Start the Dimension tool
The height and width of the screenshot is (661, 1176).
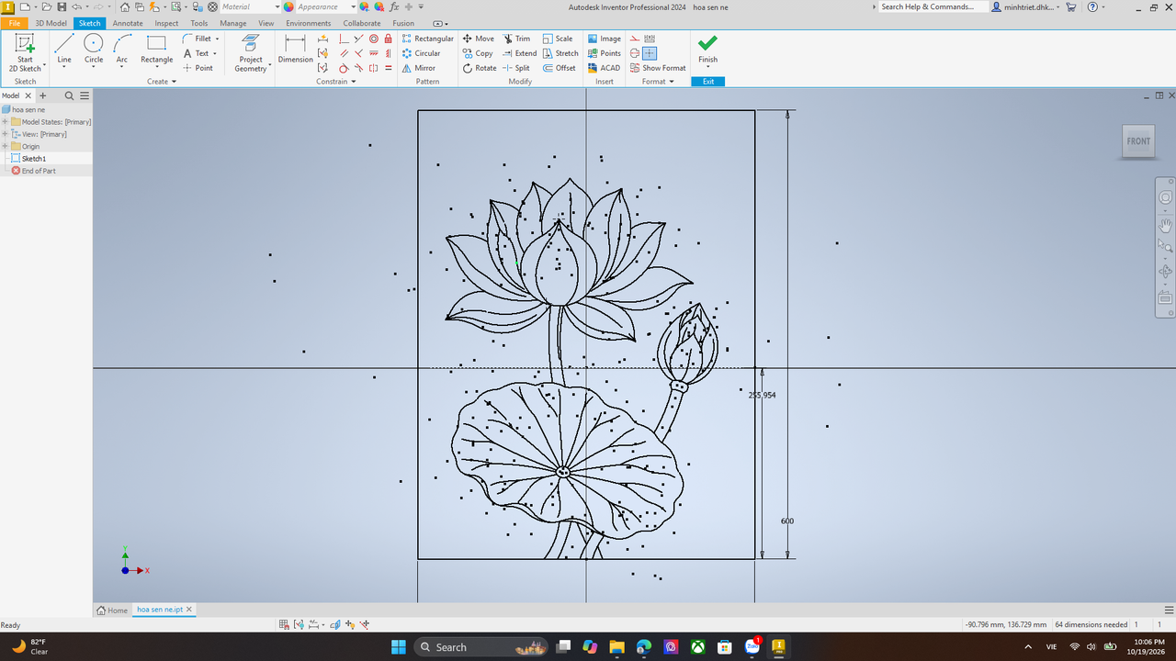pyautogui.click(x=295, y=50)
